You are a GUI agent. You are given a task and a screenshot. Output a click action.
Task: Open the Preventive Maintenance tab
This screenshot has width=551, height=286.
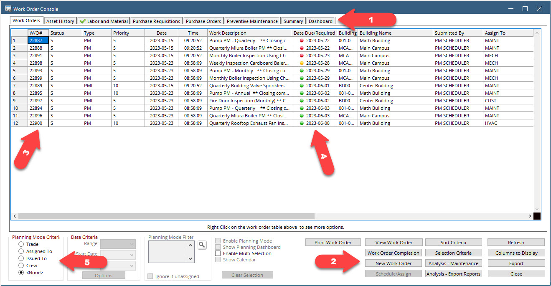252,21
